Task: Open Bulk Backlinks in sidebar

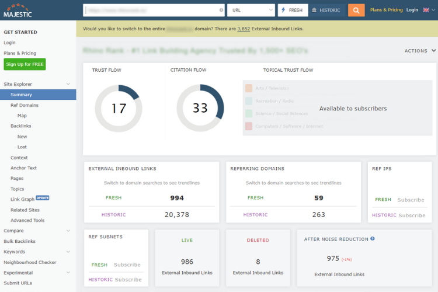Action: pyautogui.click(x=19, y=241)
